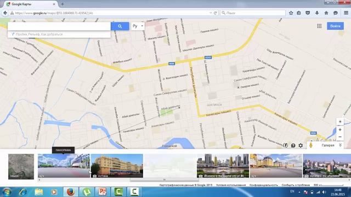Click the gallery horizontal scrollbar handle
Viewport: 351px width, 197px height.
click(165, 180)
